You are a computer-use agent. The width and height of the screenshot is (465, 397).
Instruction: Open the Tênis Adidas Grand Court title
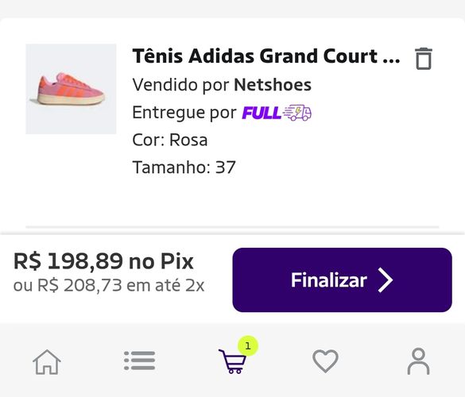coord(266,56)
